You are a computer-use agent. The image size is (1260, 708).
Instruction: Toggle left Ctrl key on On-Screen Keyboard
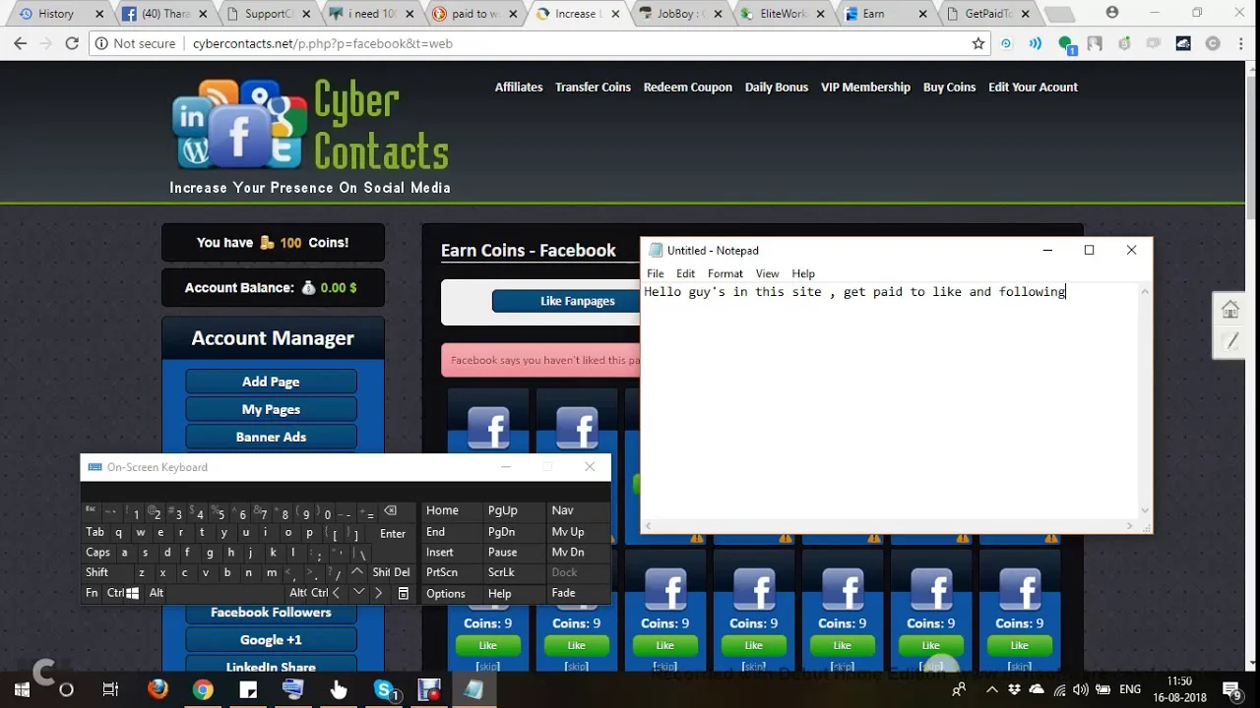pos(115,593)
